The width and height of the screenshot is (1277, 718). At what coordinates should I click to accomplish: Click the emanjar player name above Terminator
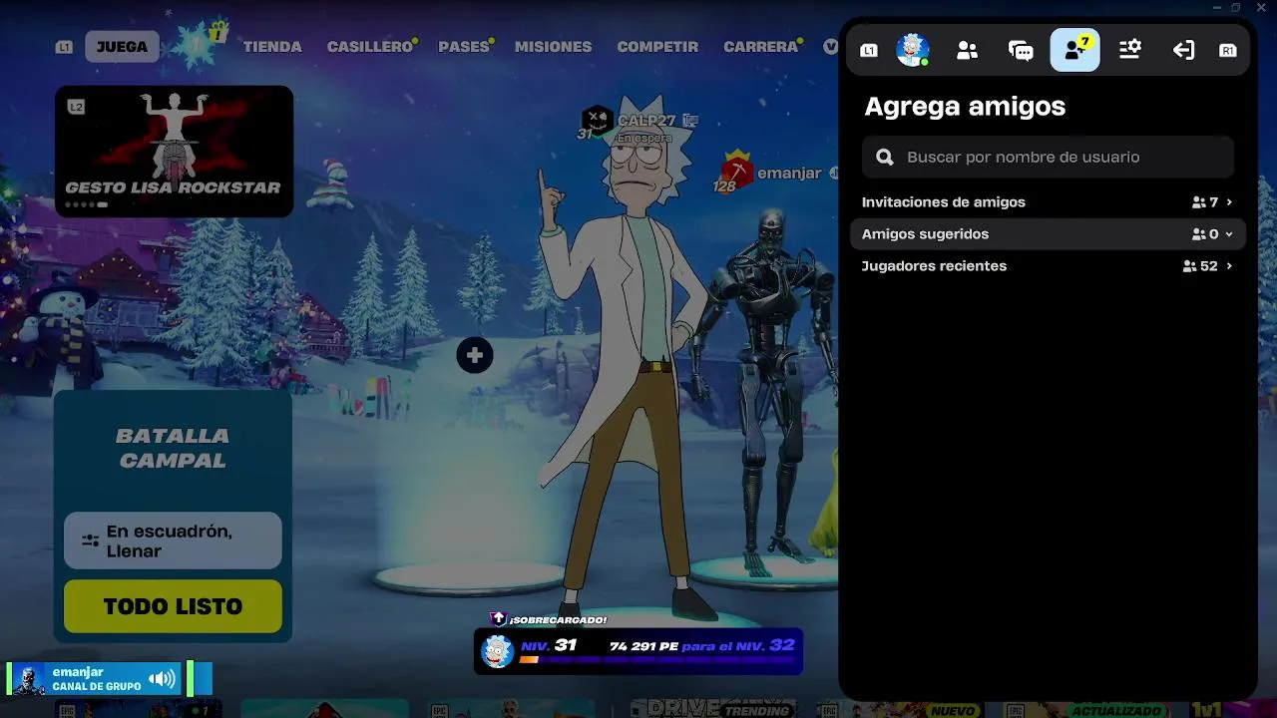pyautogui.click(x=789, y=174)
